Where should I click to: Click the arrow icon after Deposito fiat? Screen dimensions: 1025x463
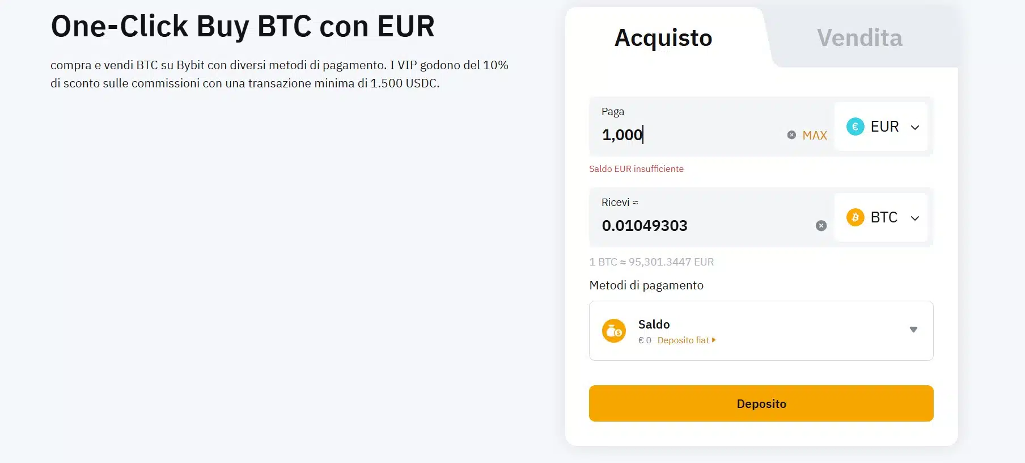[x=714, y=340]
